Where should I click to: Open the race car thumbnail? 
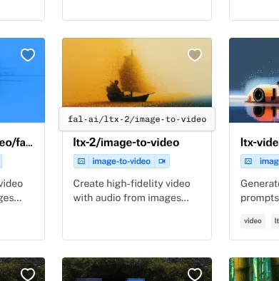tap(254, 81)
